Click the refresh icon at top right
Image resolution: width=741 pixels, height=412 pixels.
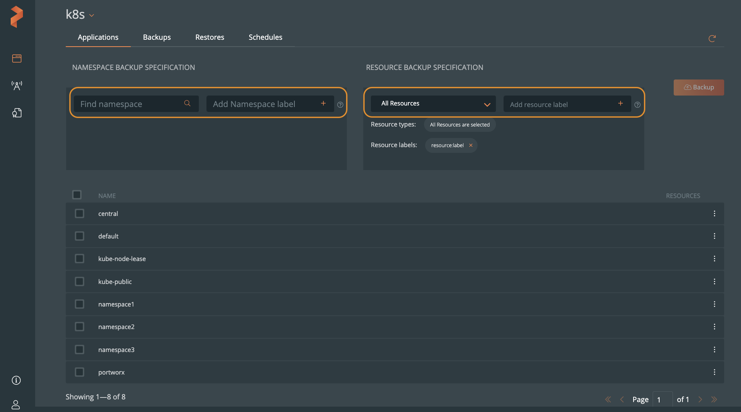712,39
